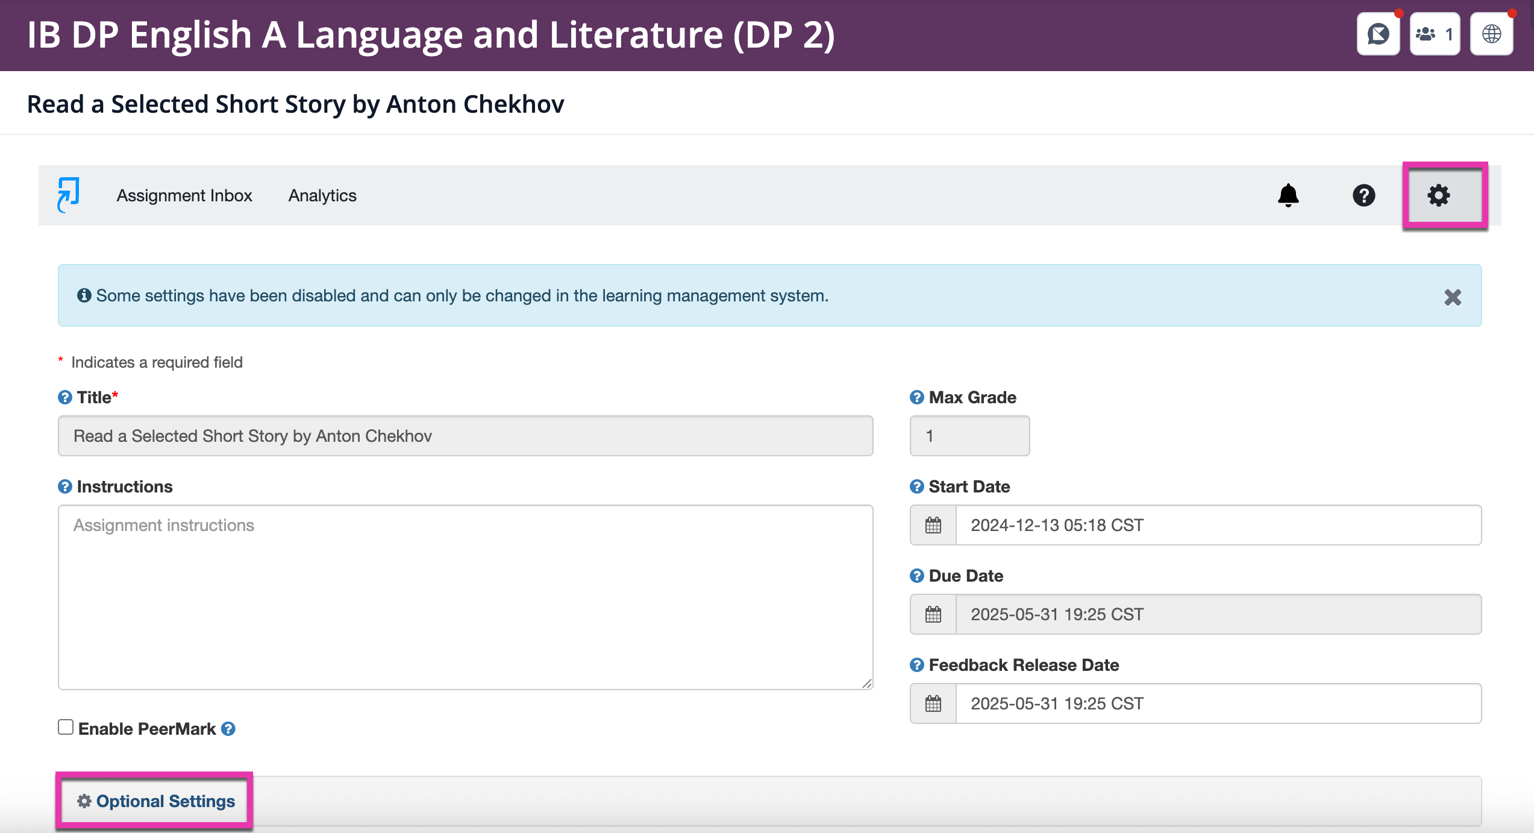The height and width of the screenshot is (833, 1534).
Task: Switch to Analytics tab
Action: (x=322, y=196)
